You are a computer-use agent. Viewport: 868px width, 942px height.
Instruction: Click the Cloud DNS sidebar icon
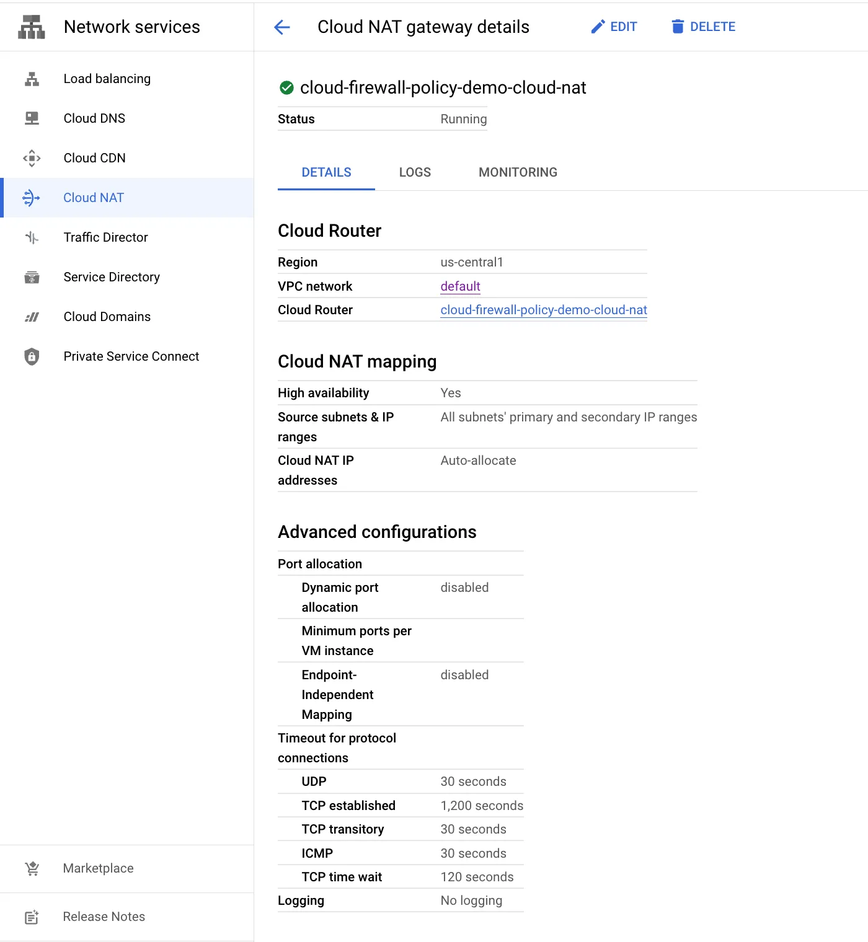[x=32, y=118]
